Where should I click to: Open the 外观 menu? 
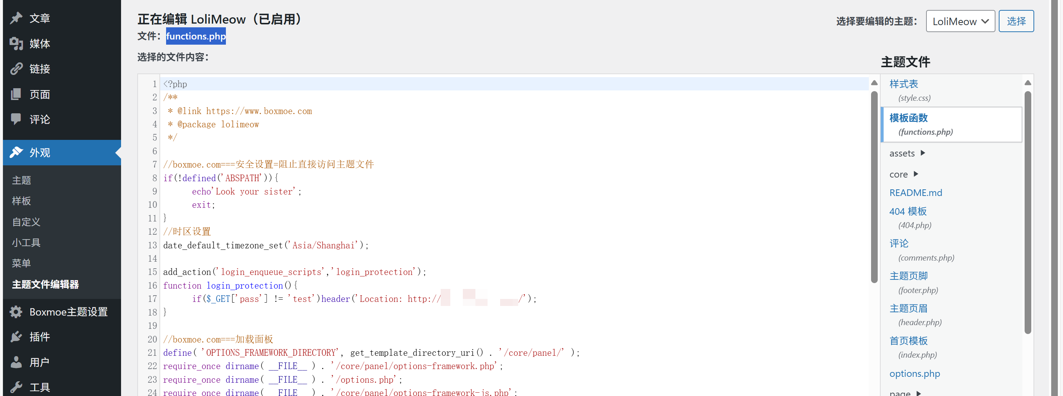[x=62, y=152]
